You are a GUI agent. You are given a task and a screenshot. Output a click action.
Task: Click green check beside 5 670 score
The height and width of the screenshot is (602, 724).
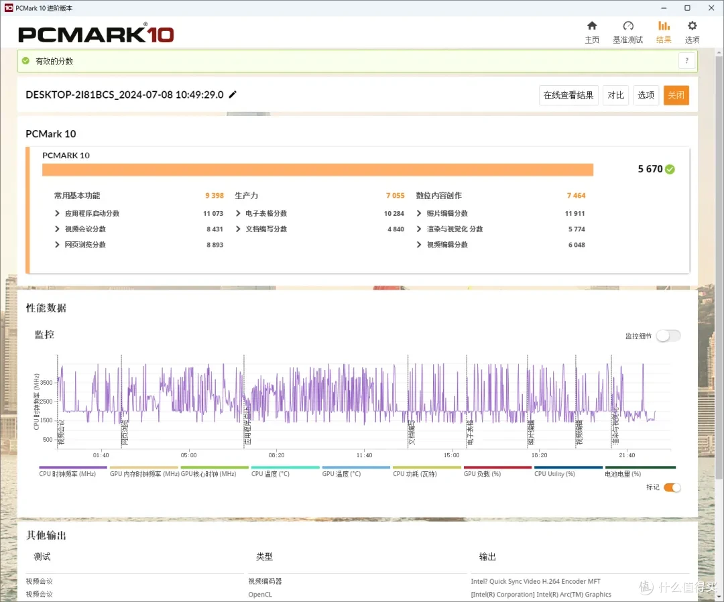pos(670,170)
